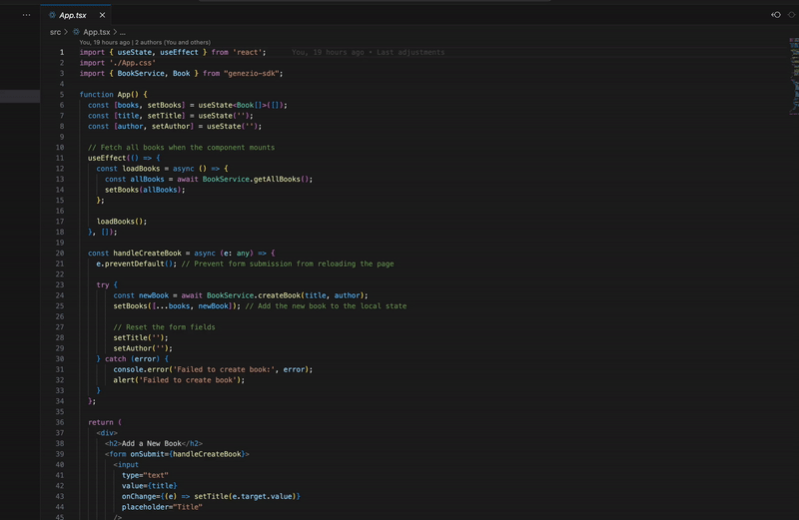Place cursor on handleCreateBook in line 20
The image size is (799, 520).
click(x=147, y=254)
